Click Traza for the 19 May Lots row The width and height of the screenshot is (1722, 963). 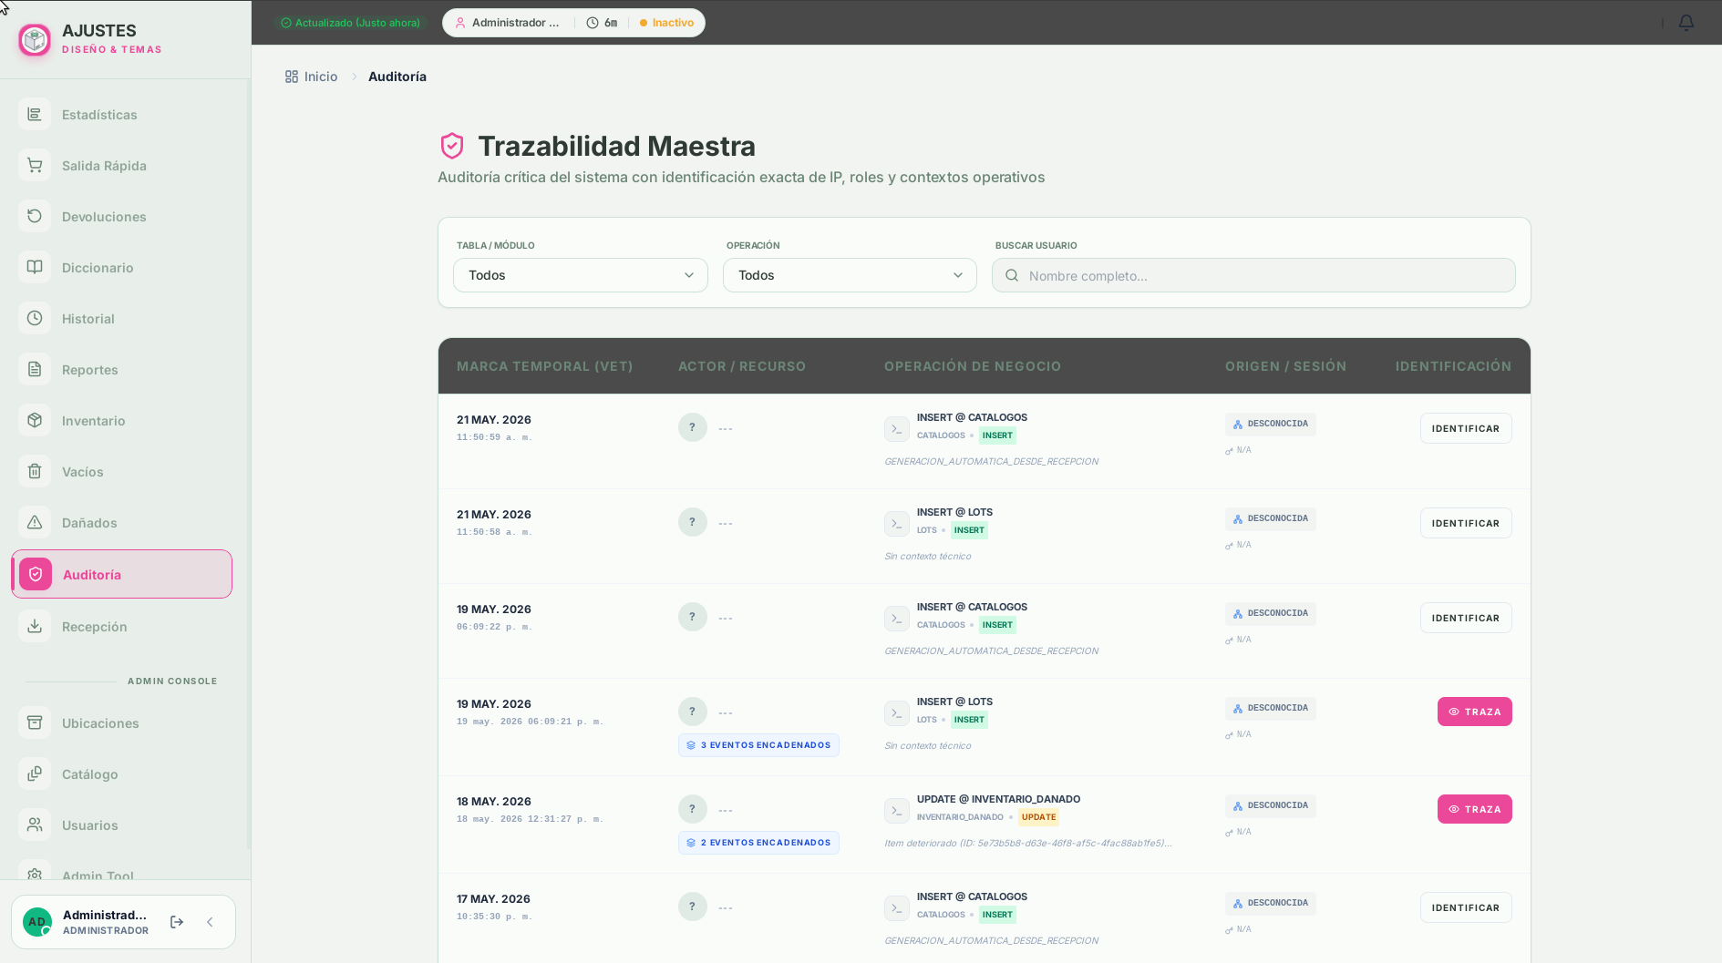tap(1475, 712)
